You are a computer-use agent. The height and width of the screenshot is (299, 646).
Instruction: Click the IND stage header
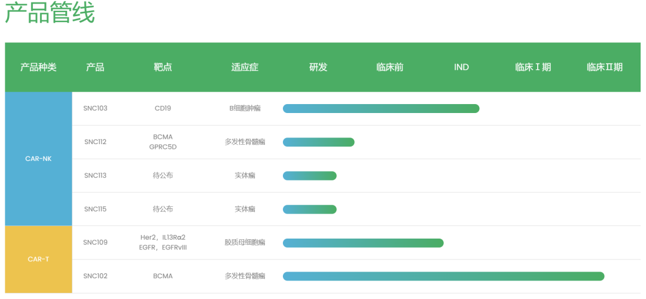[461, 67]
